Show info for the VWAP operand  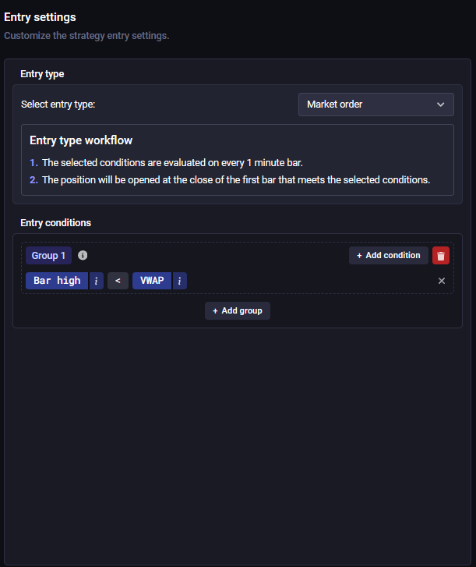click(179, 281)
